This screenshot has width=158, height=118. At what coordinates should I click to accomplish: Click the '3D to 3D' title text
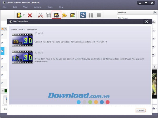point(39,53)
